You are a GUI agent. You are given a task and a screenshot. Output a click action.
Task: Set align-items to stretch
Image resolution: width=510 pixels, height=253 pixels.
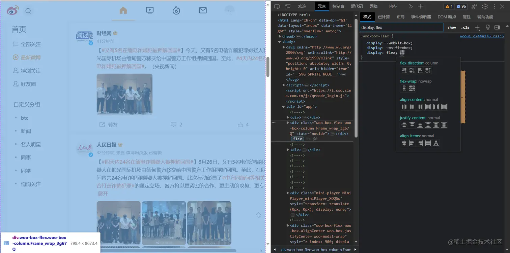428,143
